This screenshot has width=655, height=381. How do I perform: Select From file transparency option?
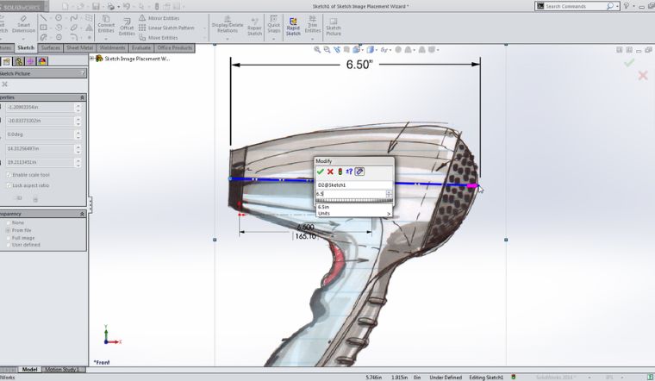click(x=8, y=230)
